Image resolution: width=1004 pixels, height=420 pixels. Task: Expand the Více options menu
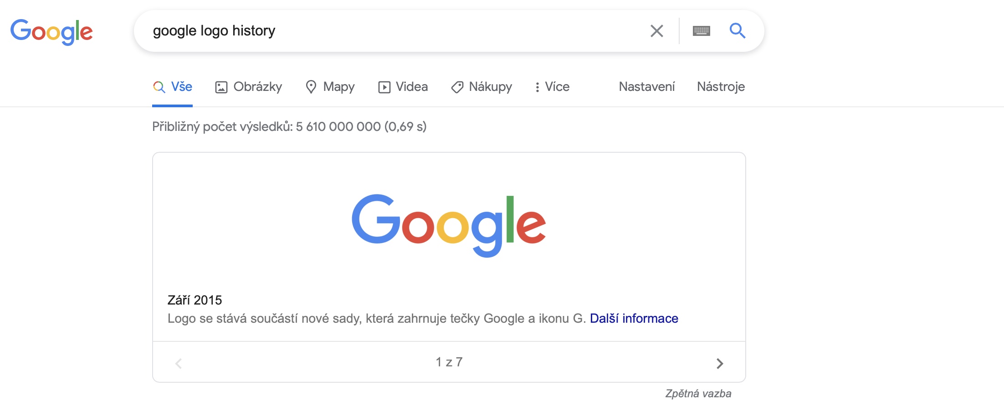pyautogui.click(x=552, y=87)
